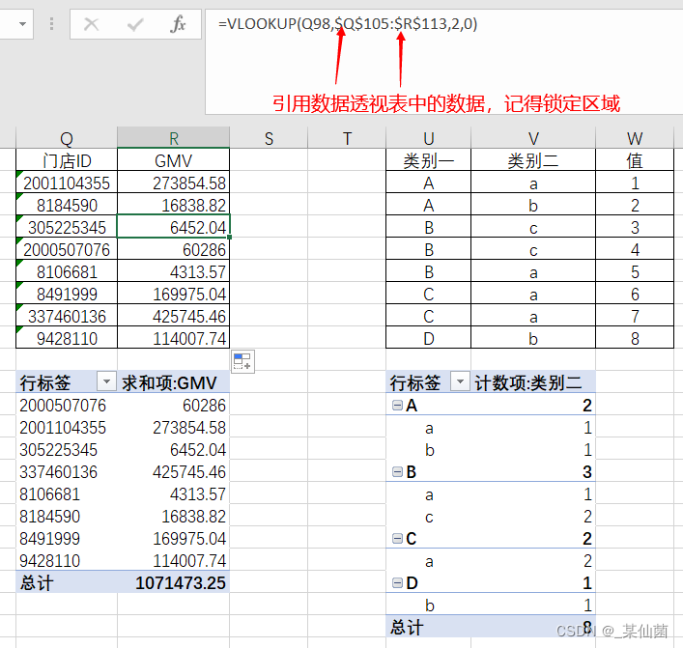Select cell with store ID 2001104355 in top table
Screen dimensions: 683x648
67,183
